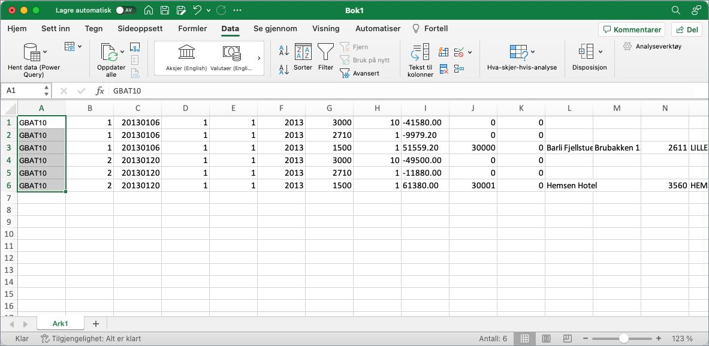Expand the undo history dropdown arrow
This screenshot has width=709, height=346.
[208, 10]
